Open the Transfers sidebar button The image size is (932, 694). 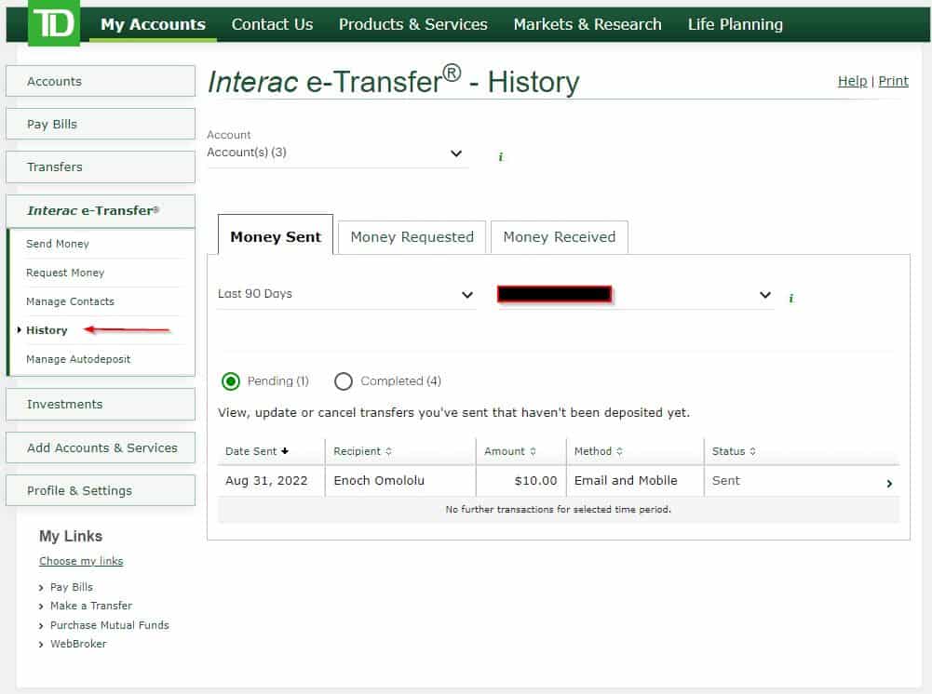(x=101, y=167)
